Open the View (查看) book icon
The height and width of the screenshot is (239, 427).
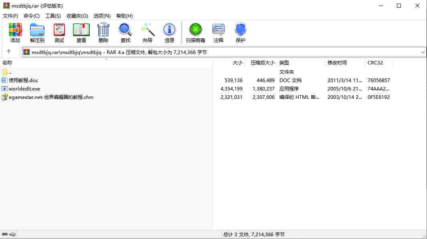click(81, 30)
